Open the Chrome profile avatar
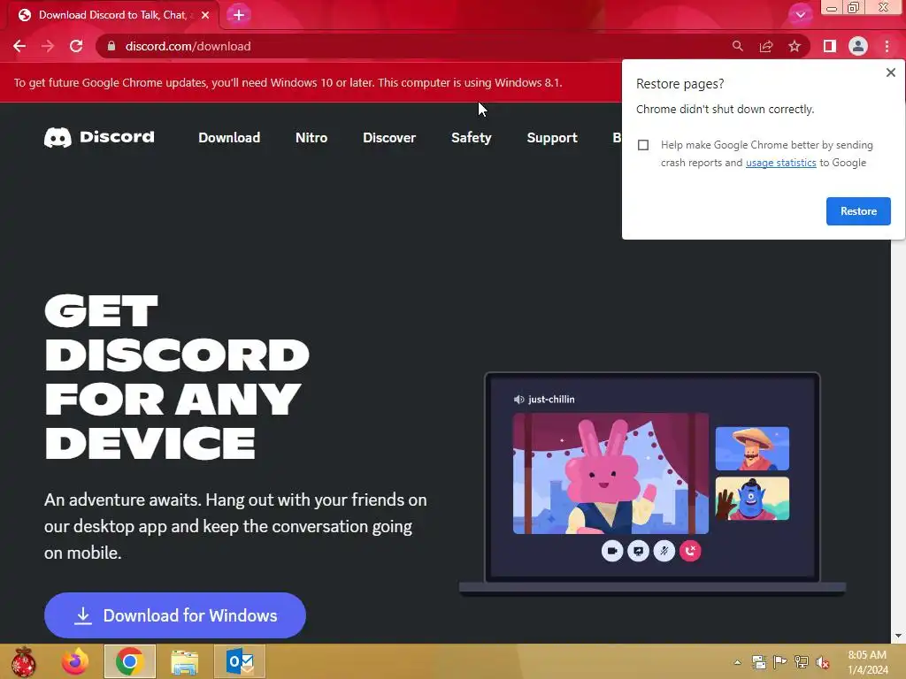 click(x=858, y=46)
